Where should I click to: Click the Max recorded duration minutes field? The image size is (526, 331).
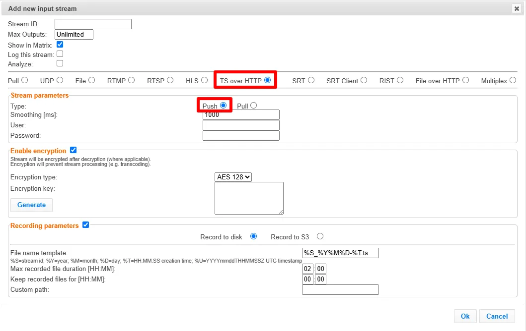(321, 269)
